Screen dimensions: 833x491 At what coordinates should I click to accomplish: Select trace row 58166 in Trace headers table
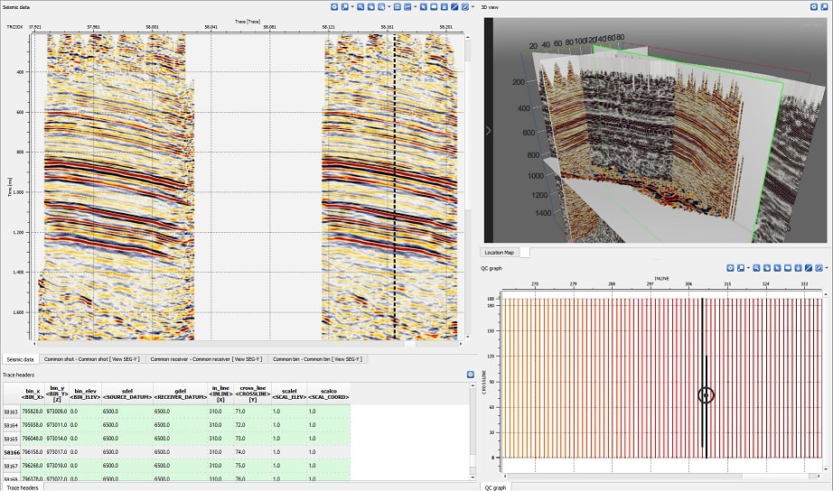tap(13, 452)
